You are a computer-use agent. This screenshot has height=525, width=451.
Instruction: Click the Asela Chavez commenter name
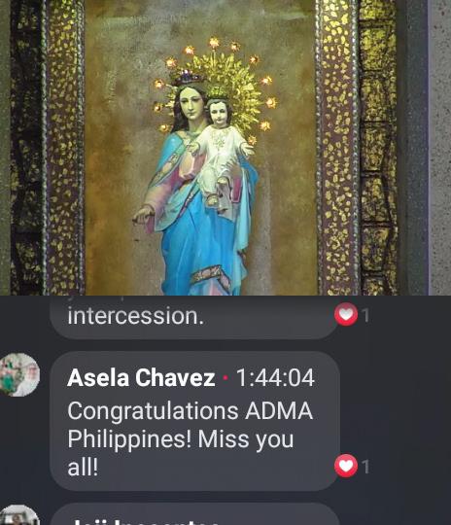pos(141,377)
